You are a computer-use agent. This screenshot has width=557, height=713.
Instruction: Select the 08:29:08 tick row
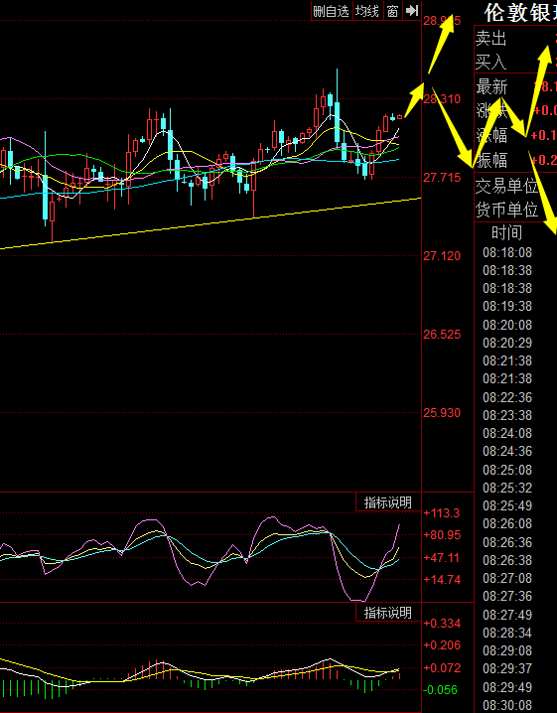click(507, 650)
